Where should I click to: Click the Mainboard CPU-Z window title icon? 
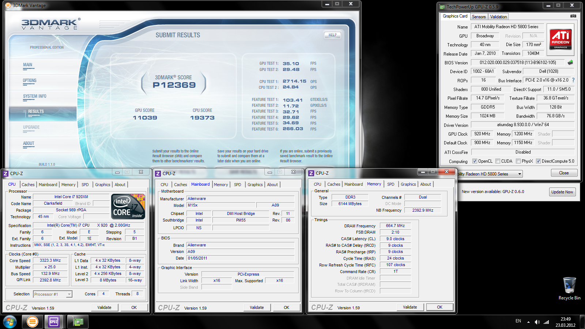158,173
